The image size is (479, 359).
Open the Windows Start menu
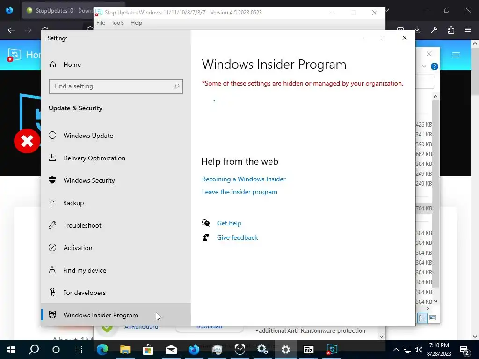11,350
